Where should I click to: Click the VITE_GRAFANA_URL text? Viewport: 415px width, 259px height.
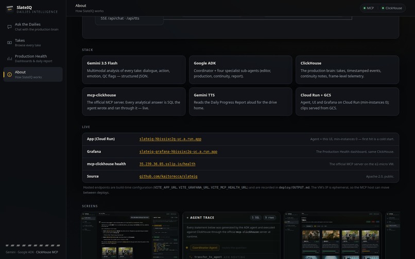click(194, 188)
